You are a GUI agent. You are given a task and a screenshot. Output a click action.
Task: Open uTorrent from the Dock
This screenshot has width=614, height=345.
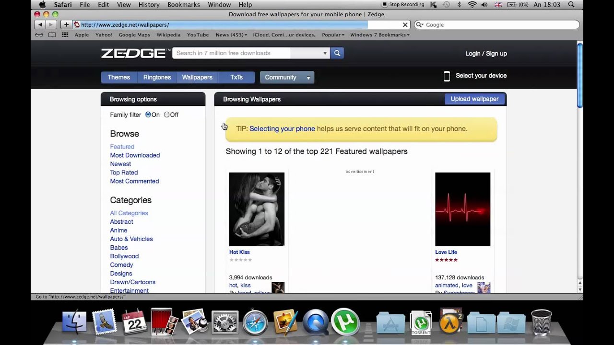345,321
